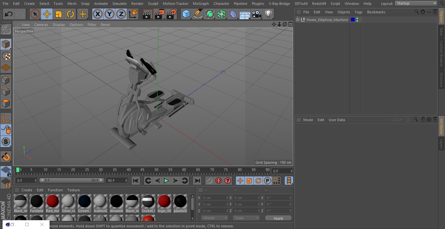Click the Subdivision Surface generator icon
This screenshot has width=445, height=229.
210,14
